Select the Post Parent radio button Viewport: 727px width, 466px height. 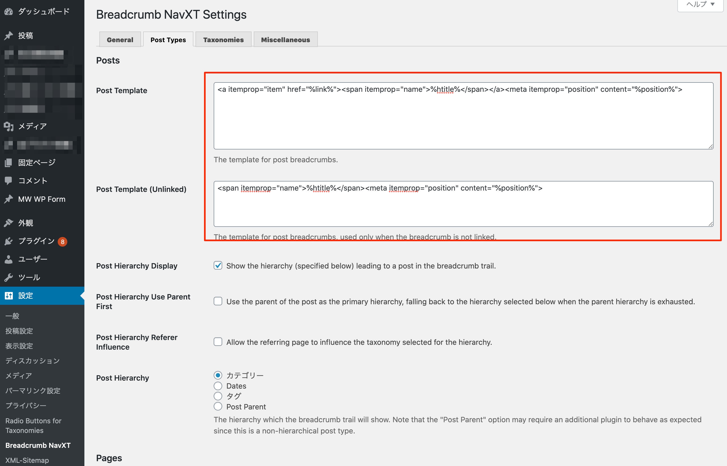[x=218, y=406]
